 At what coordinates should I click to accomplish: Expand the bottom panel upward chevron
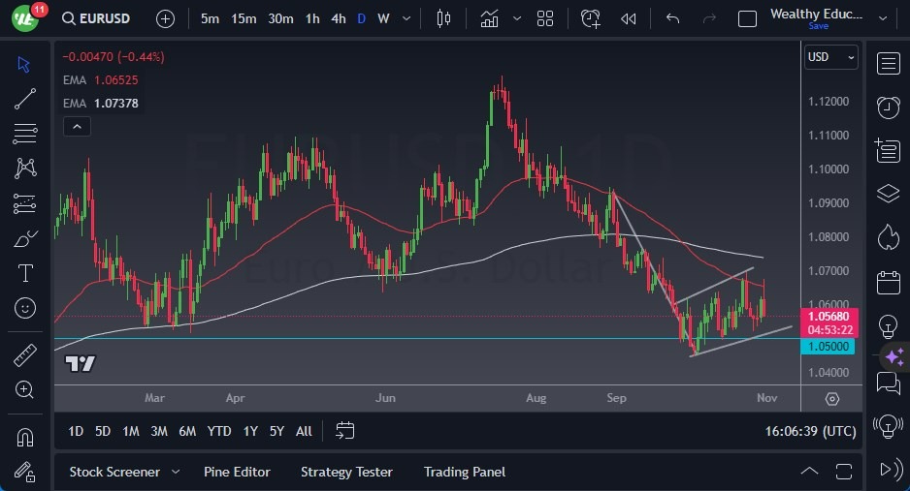pos(809,472)
